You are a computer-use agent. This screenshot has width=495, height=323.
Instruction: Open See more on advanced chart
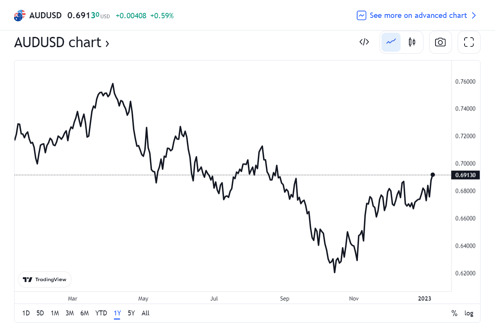[x=418, y=16]
